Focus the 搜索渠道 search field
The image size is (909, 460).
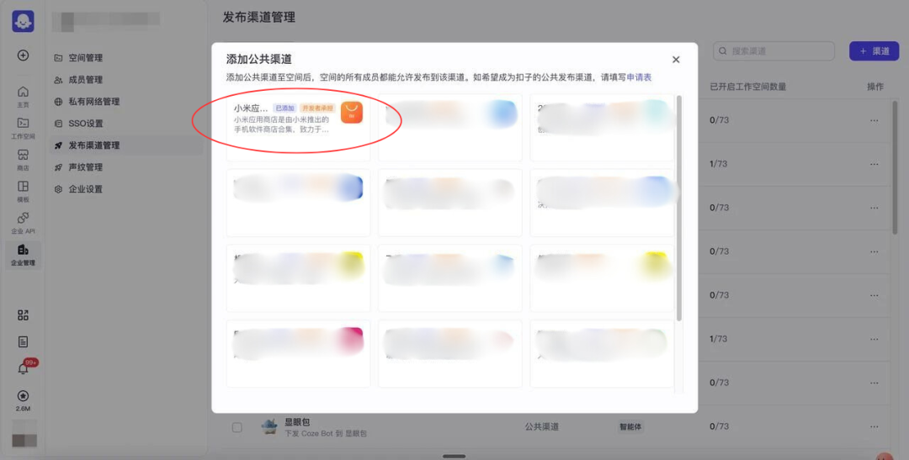click(774, 51)
